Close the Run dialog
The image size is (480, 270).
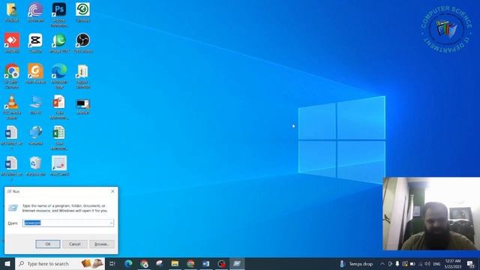[x=112, y=191]
